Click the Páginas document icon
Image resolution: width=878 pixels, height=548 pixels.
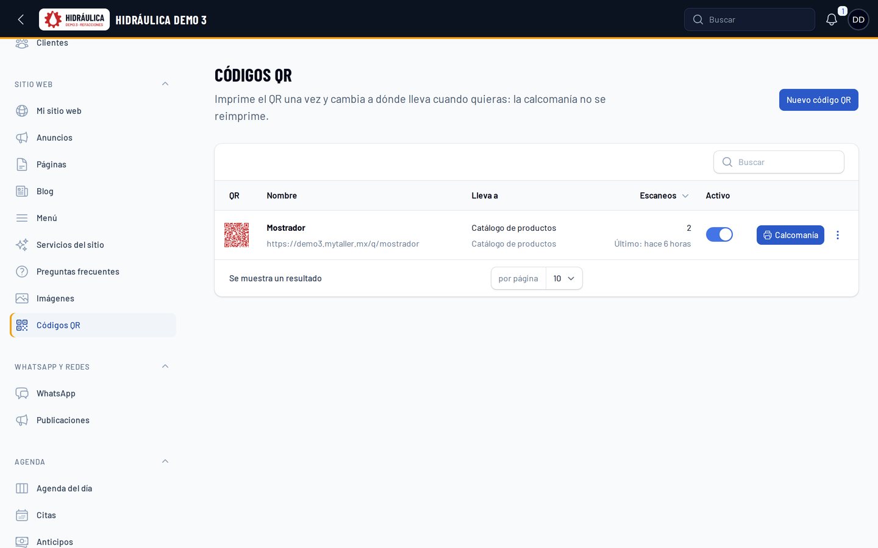click(x=22, y=164)
